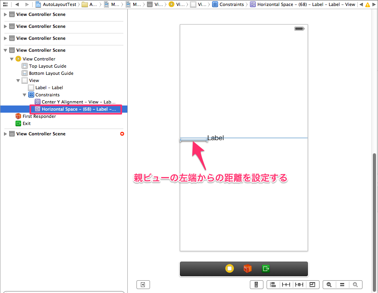Image resolution: width=378 pixels, height=293 pixels.
Task: Collapse the expanded View Controller Scene
Action: coord(5,50)
